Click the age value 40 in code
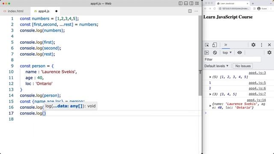Viewport: 274px width, 154px height. 40,78
